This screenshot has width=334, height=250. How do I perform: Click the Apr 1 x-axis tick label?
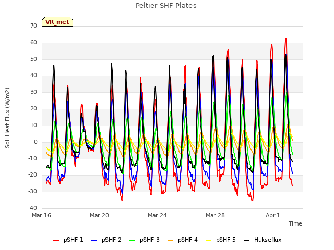(x=273, y=215)
